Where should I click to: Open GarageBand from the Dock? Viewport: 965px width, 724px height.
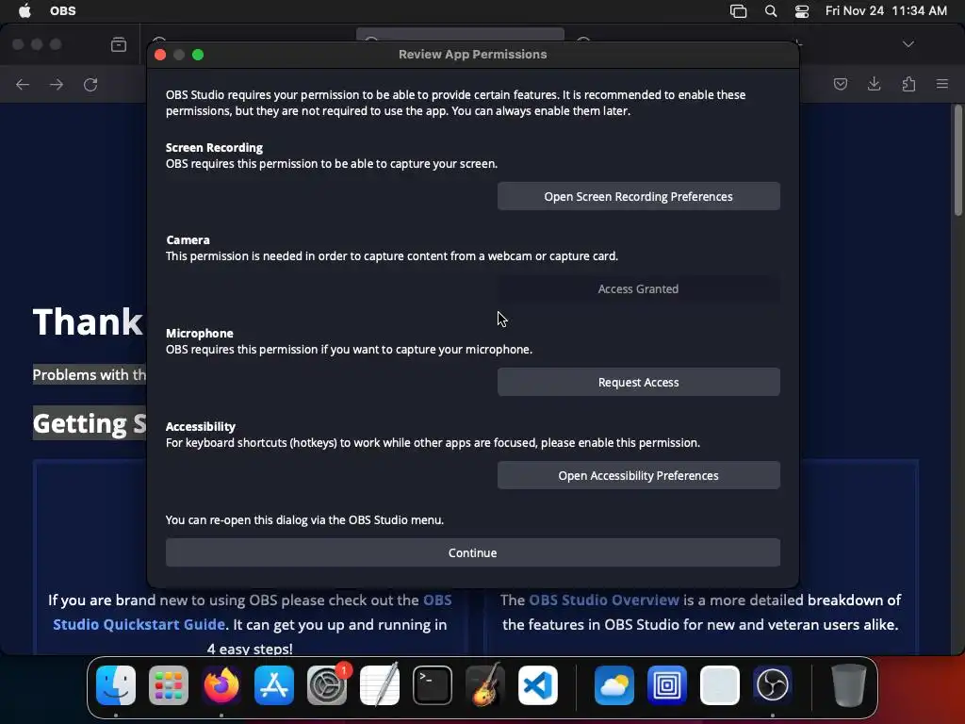[485, 685]
